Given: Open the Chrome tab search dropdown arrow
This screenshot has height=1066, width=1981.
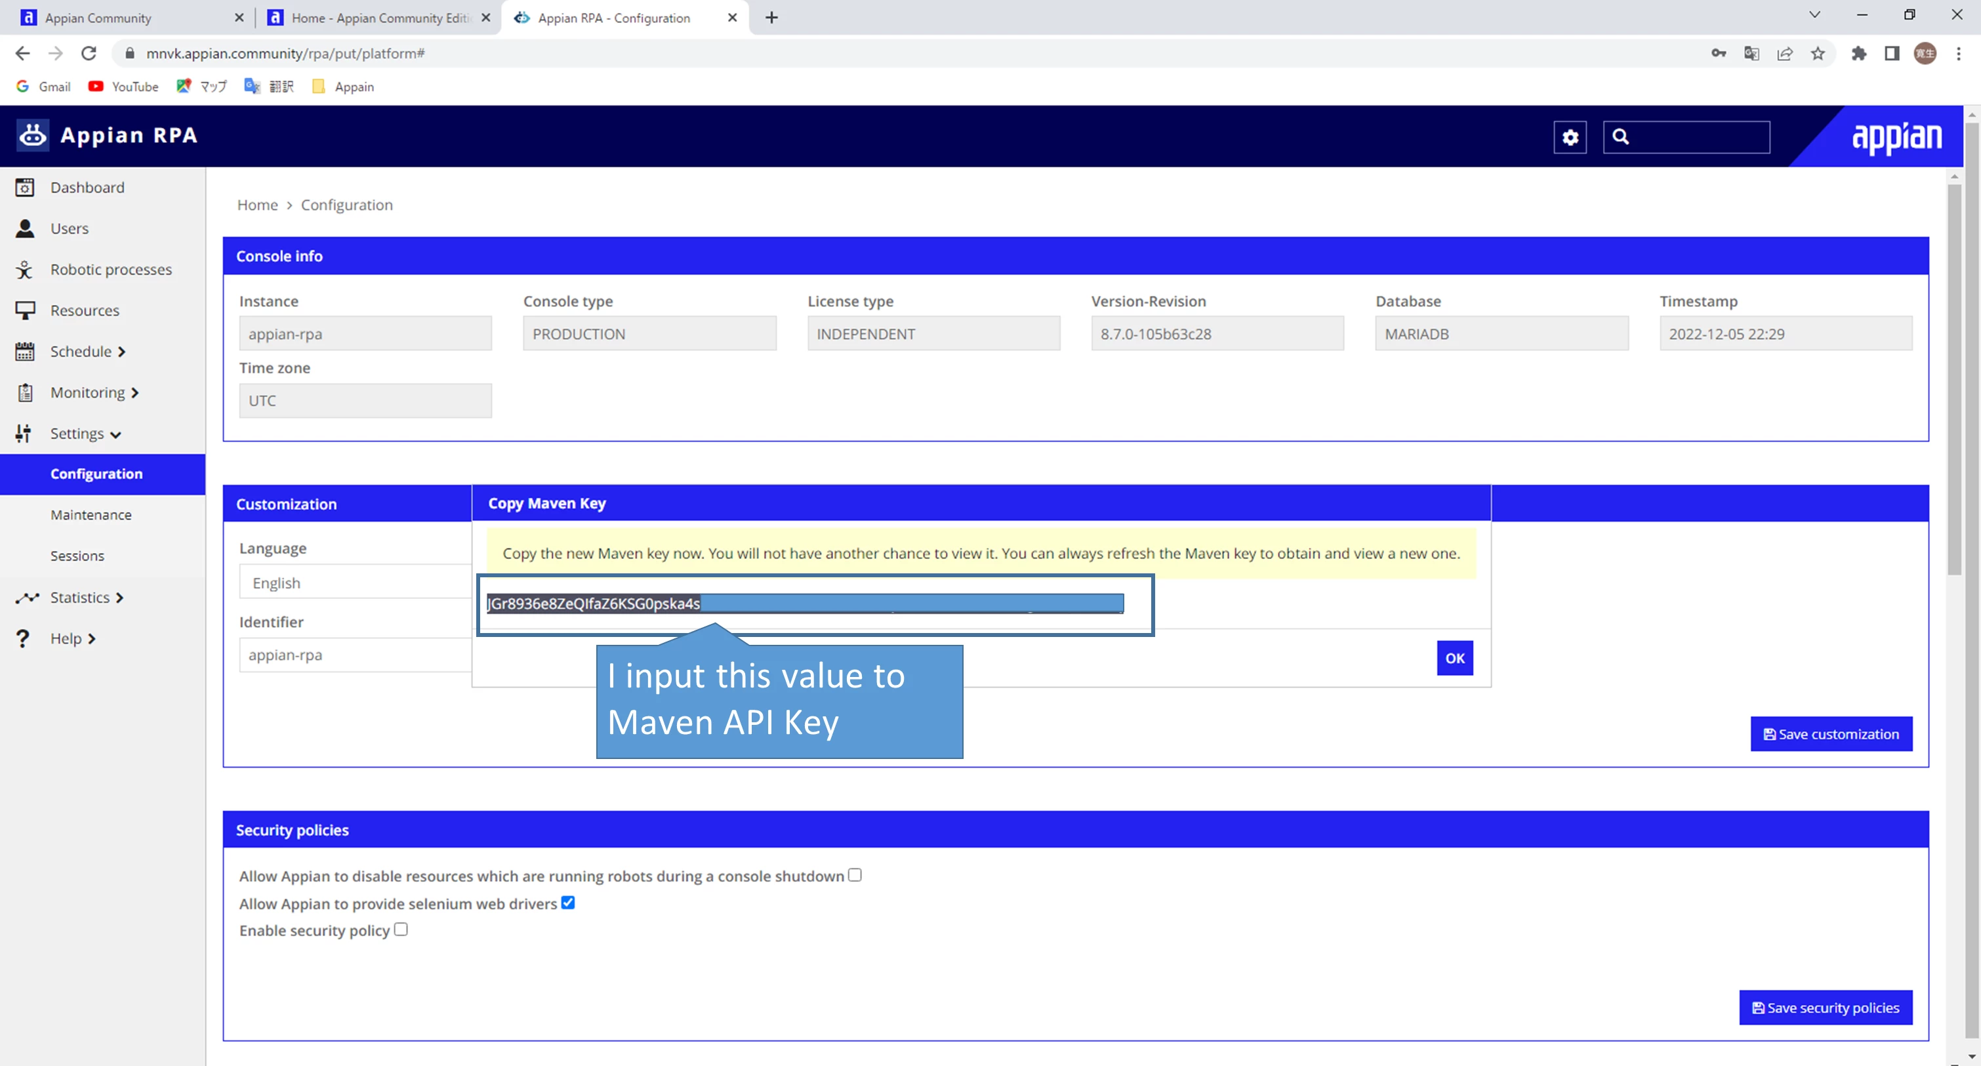Looking at the screenshot, I should [x=1814, y=15].
